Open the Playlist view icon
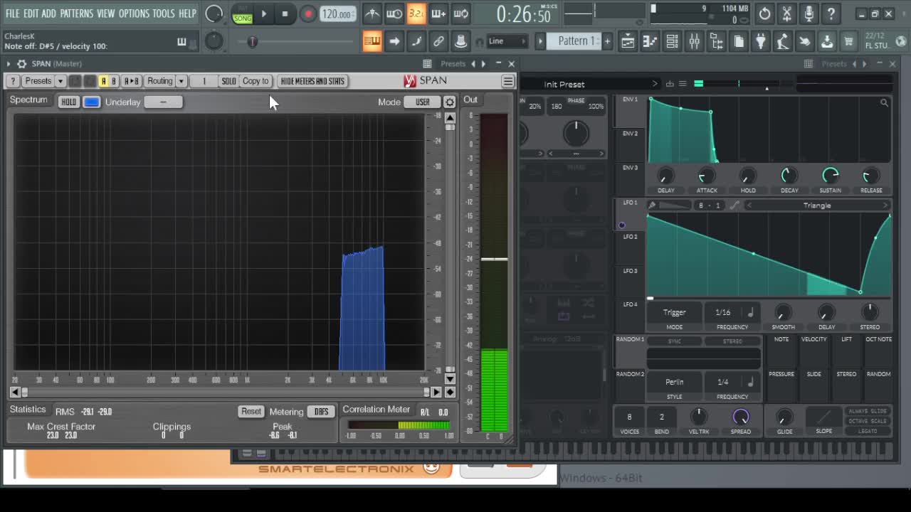The width and height of the screenshot is (911, 512). click(x=628, y=42)
